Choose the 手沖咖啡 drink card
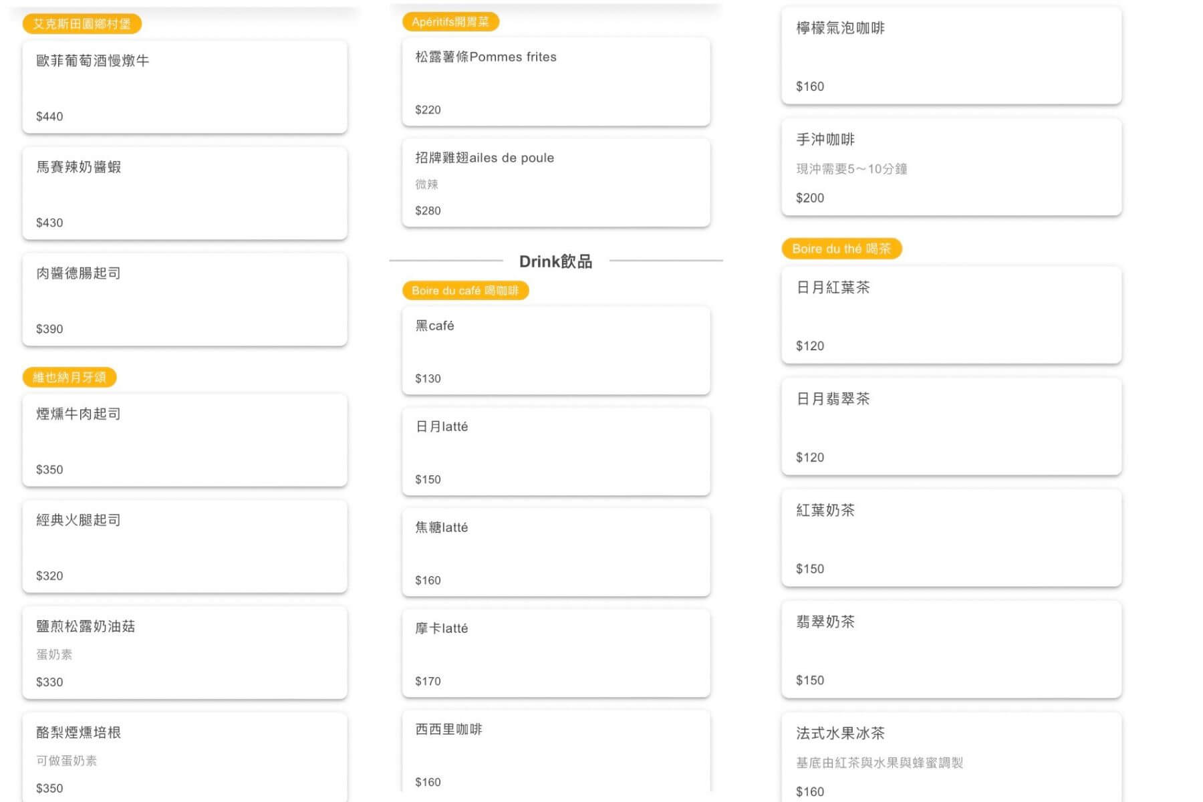The image size is (1203, 802). click(x=952, y=167)
